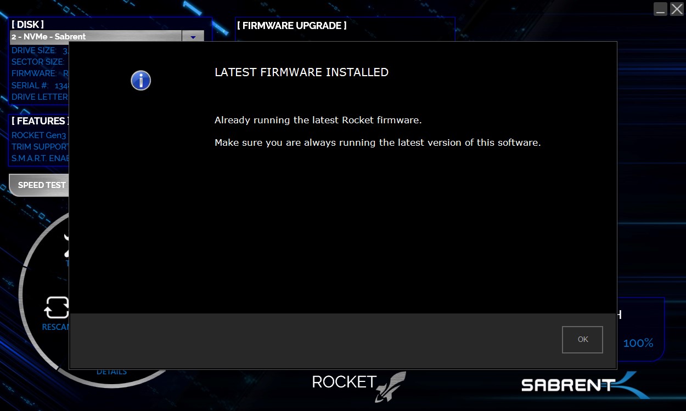This screenshot has width=686, height=411.
Task: Open the DETAILS option
Action: coord(111,372)
